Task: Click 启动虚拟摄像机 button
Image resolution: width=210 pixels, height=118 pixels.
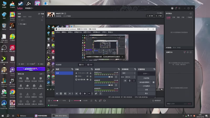Action: pyautogui.click(x=144, y=82)
